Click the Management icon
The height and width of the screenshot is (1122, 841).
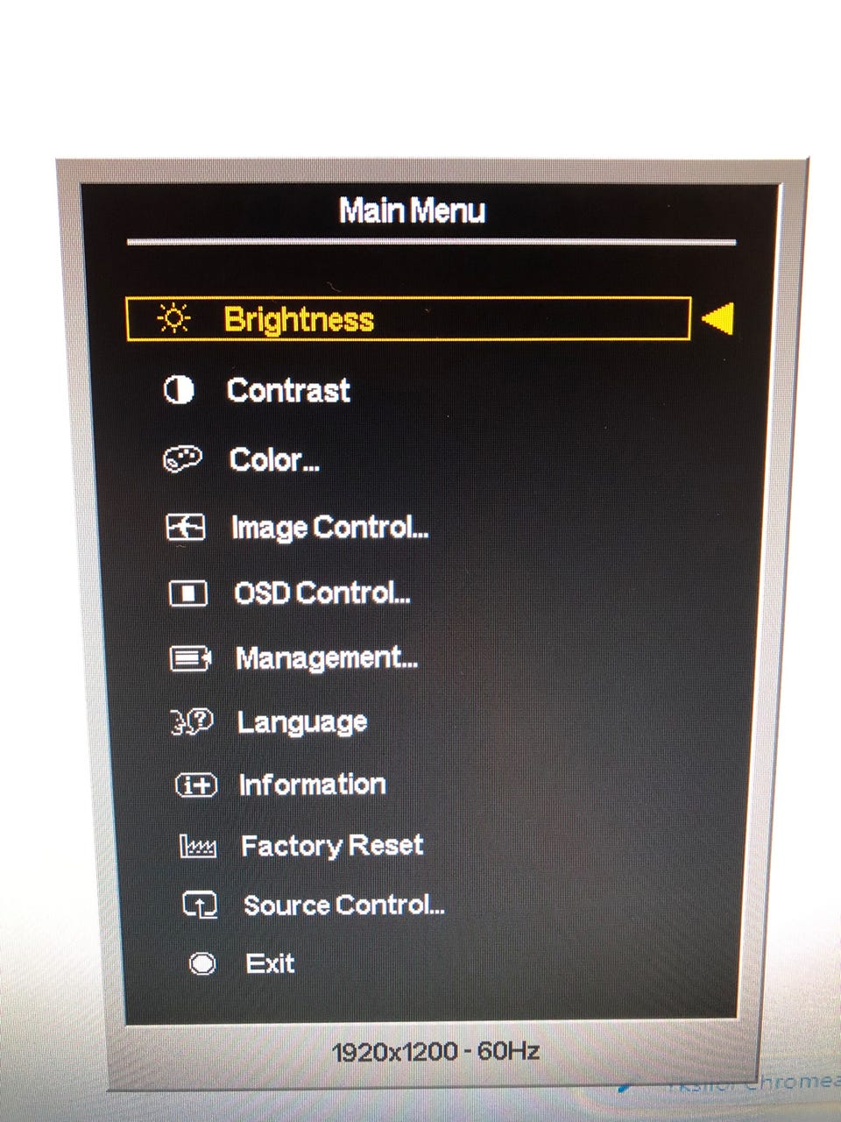(x=190, y=658)
